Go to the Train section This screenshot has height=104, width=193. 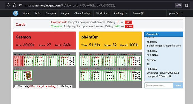(x=37, y=13)
